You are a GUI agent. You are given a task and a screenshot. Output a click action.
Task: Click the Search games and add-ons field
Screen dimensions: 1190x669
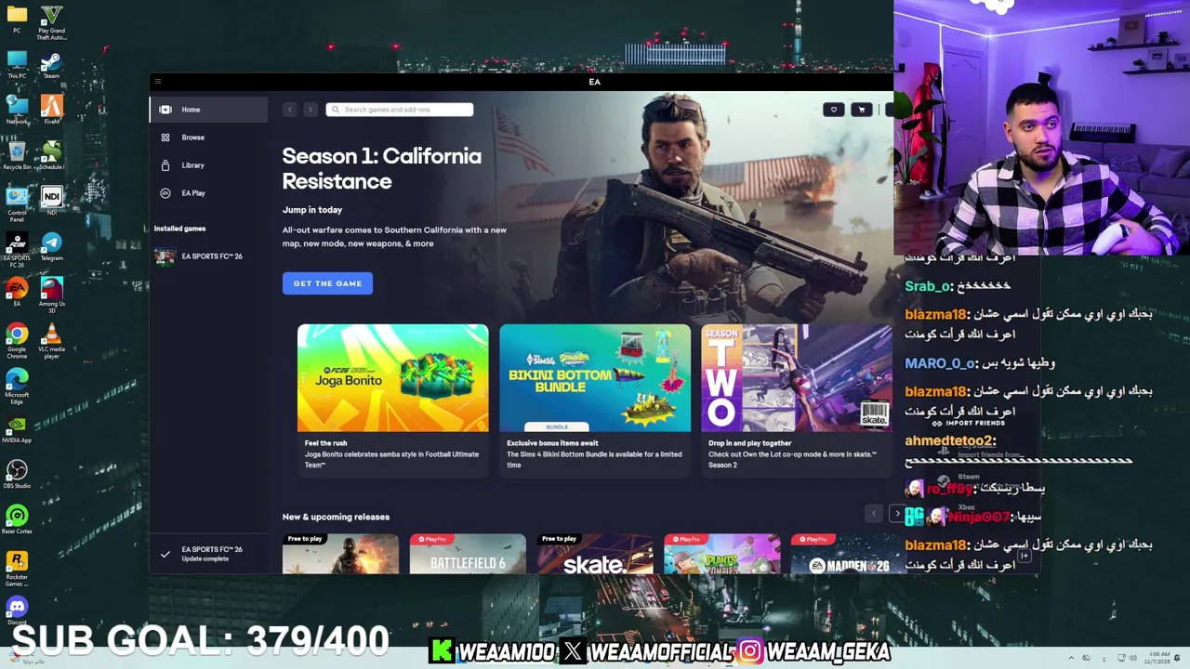[400, 110]
